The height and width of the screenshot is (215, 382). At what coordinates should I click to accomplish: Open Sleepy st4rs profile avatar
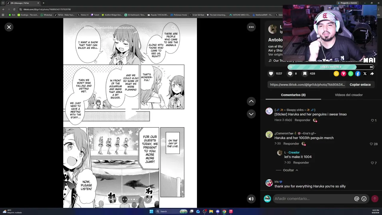coord(269,111)
